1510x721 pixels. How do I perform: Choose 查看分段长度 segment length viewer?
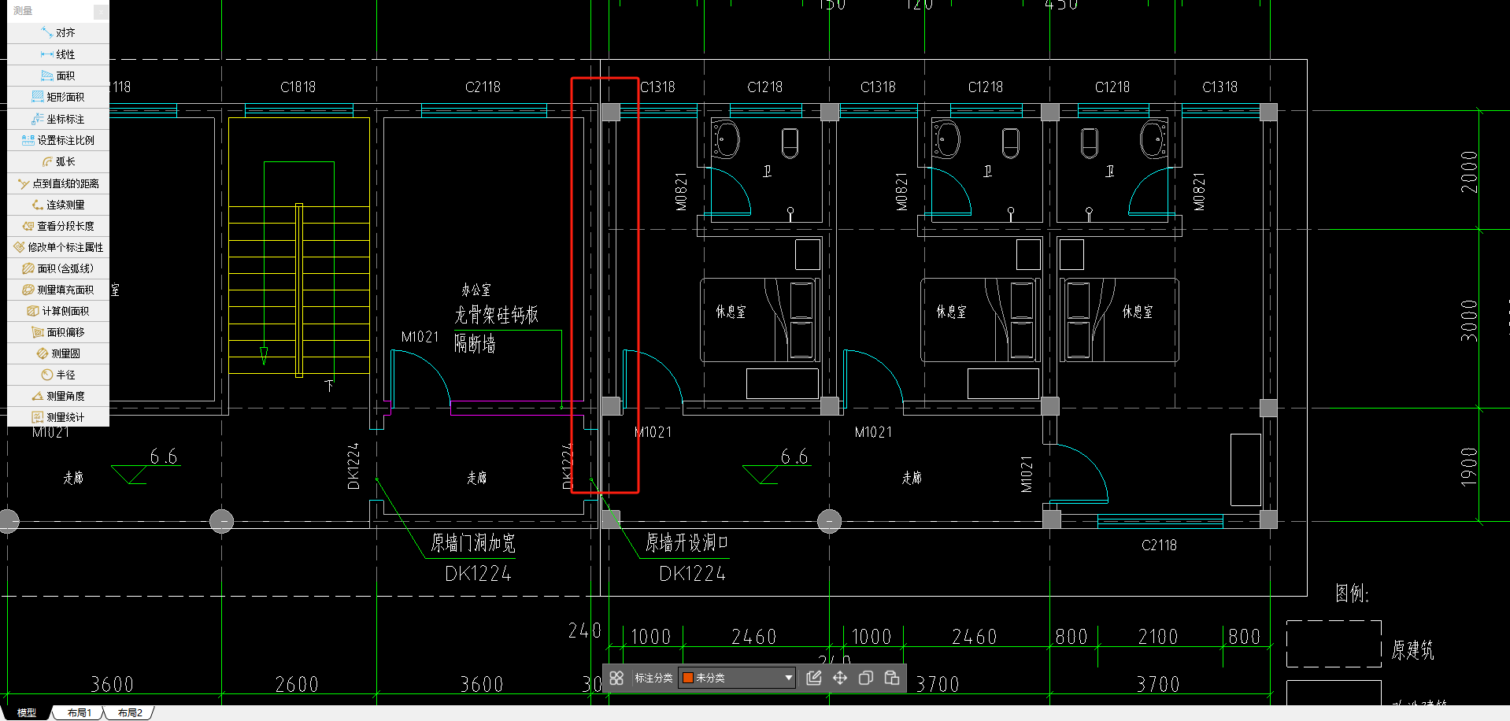58,226
